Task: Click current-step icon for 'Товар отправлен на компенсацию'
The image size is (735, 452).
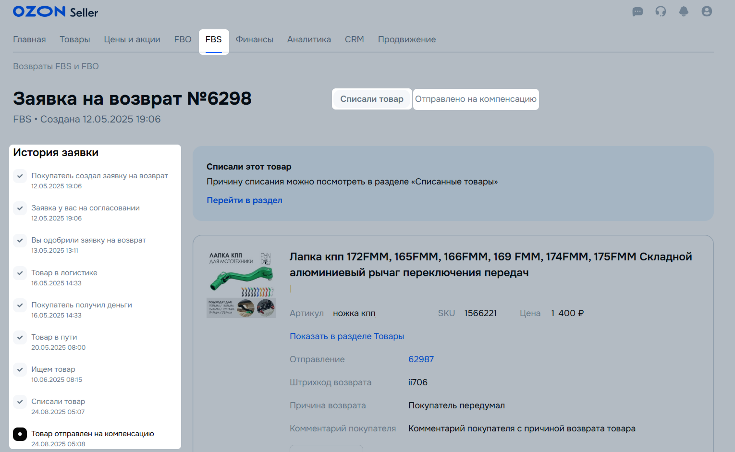Action: pos(20,434)
